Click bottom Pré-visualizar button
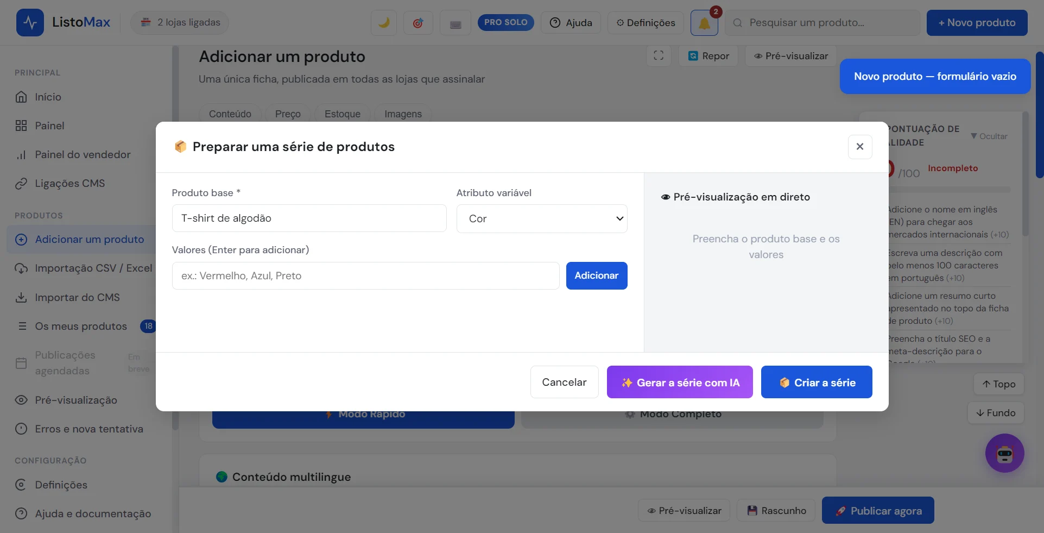This screenshot has height=533, width=1044. pyautogui.click(x=684, y=511)
